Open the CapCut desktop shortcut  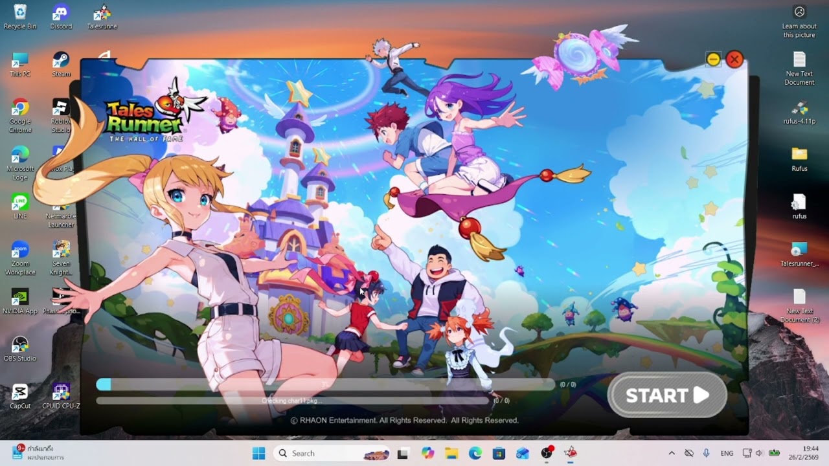[x=20, y=396]
